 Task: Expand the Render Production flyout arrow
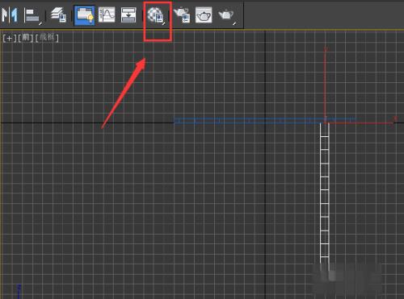click(x=234, y=23)
